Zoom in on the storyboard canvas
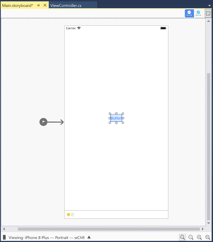This screenshot has width=213, height=242. click(199, 237)
